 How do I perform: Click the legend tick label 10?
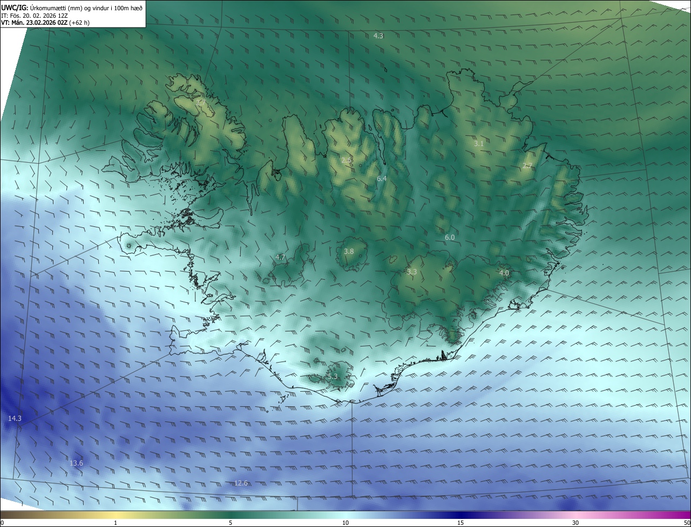[x=345, y=523]
